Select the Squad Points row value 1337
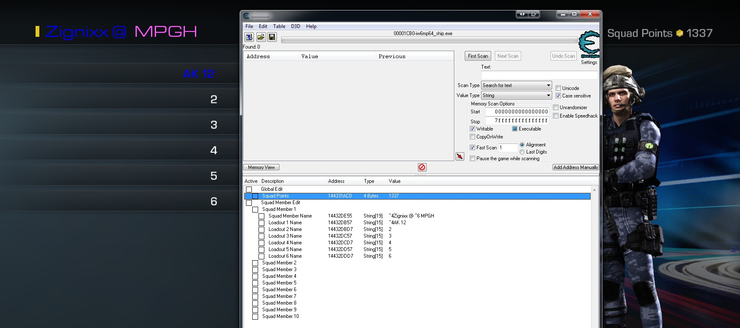Image resolution: width=740 pixels, height=328 pixels. pyautogui.click(x=394, y=196)
